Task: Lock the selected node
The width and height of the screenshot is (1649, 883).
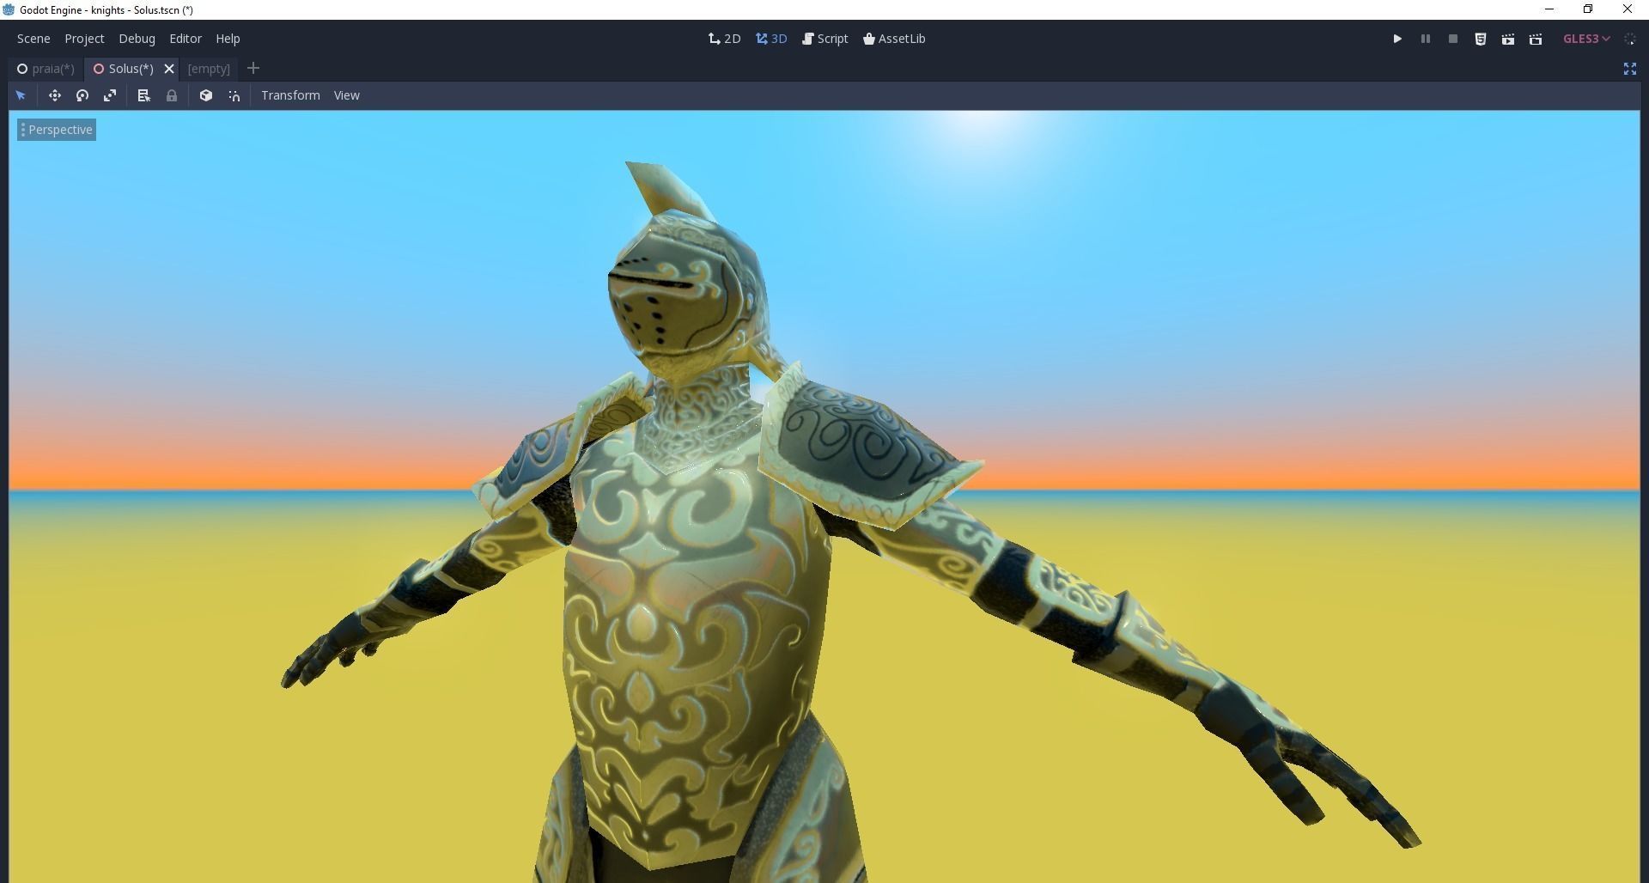Action: tap(171, 95)
